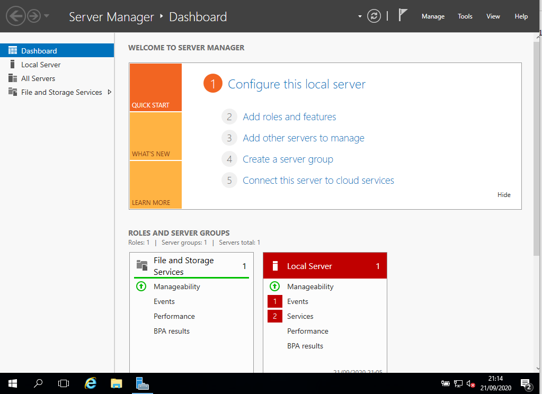The image size is (542, 394).
Task: Select the LEARN MORE tile
Action: [x=156, y=185]
